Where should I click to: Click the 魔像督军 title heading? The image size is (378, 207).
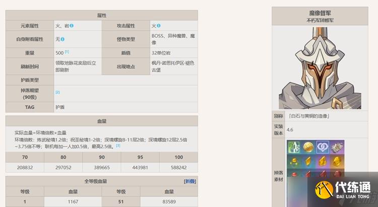pyautogui.click(x=320, y=13)
